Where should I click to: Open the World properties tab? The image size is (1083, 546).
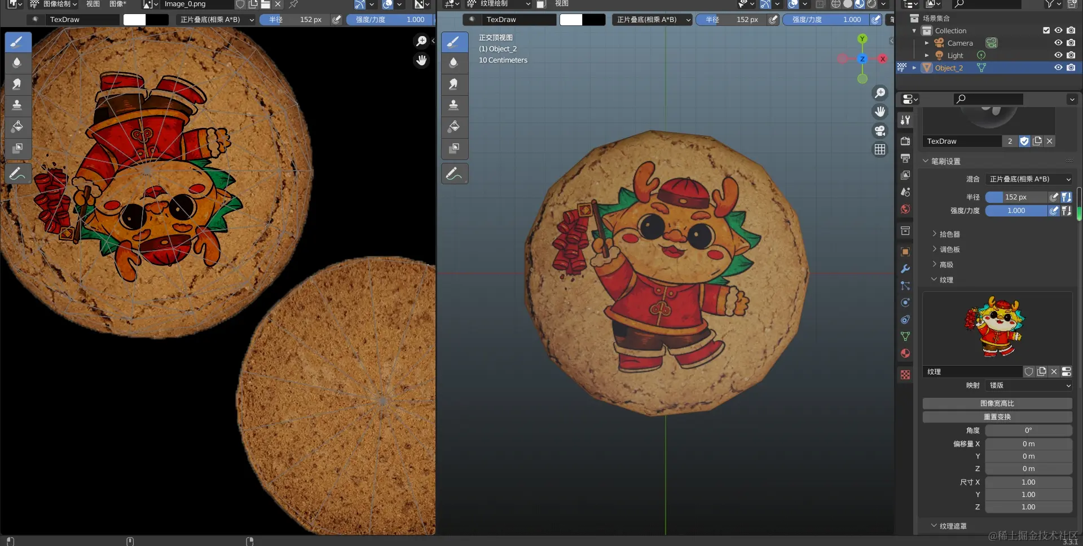905,209
